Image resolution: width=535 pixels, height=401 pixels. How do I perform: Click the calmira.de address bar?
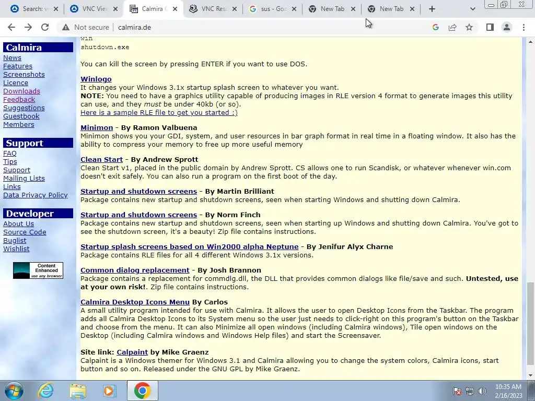[134, 27]
